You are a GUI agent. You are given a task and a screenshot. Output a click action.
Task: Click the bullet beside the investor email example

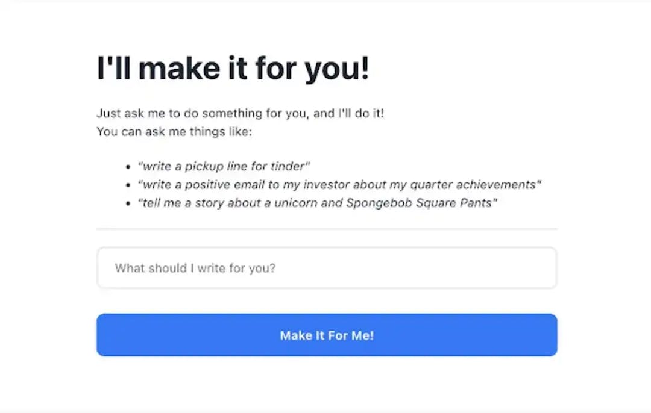[127, 184]
